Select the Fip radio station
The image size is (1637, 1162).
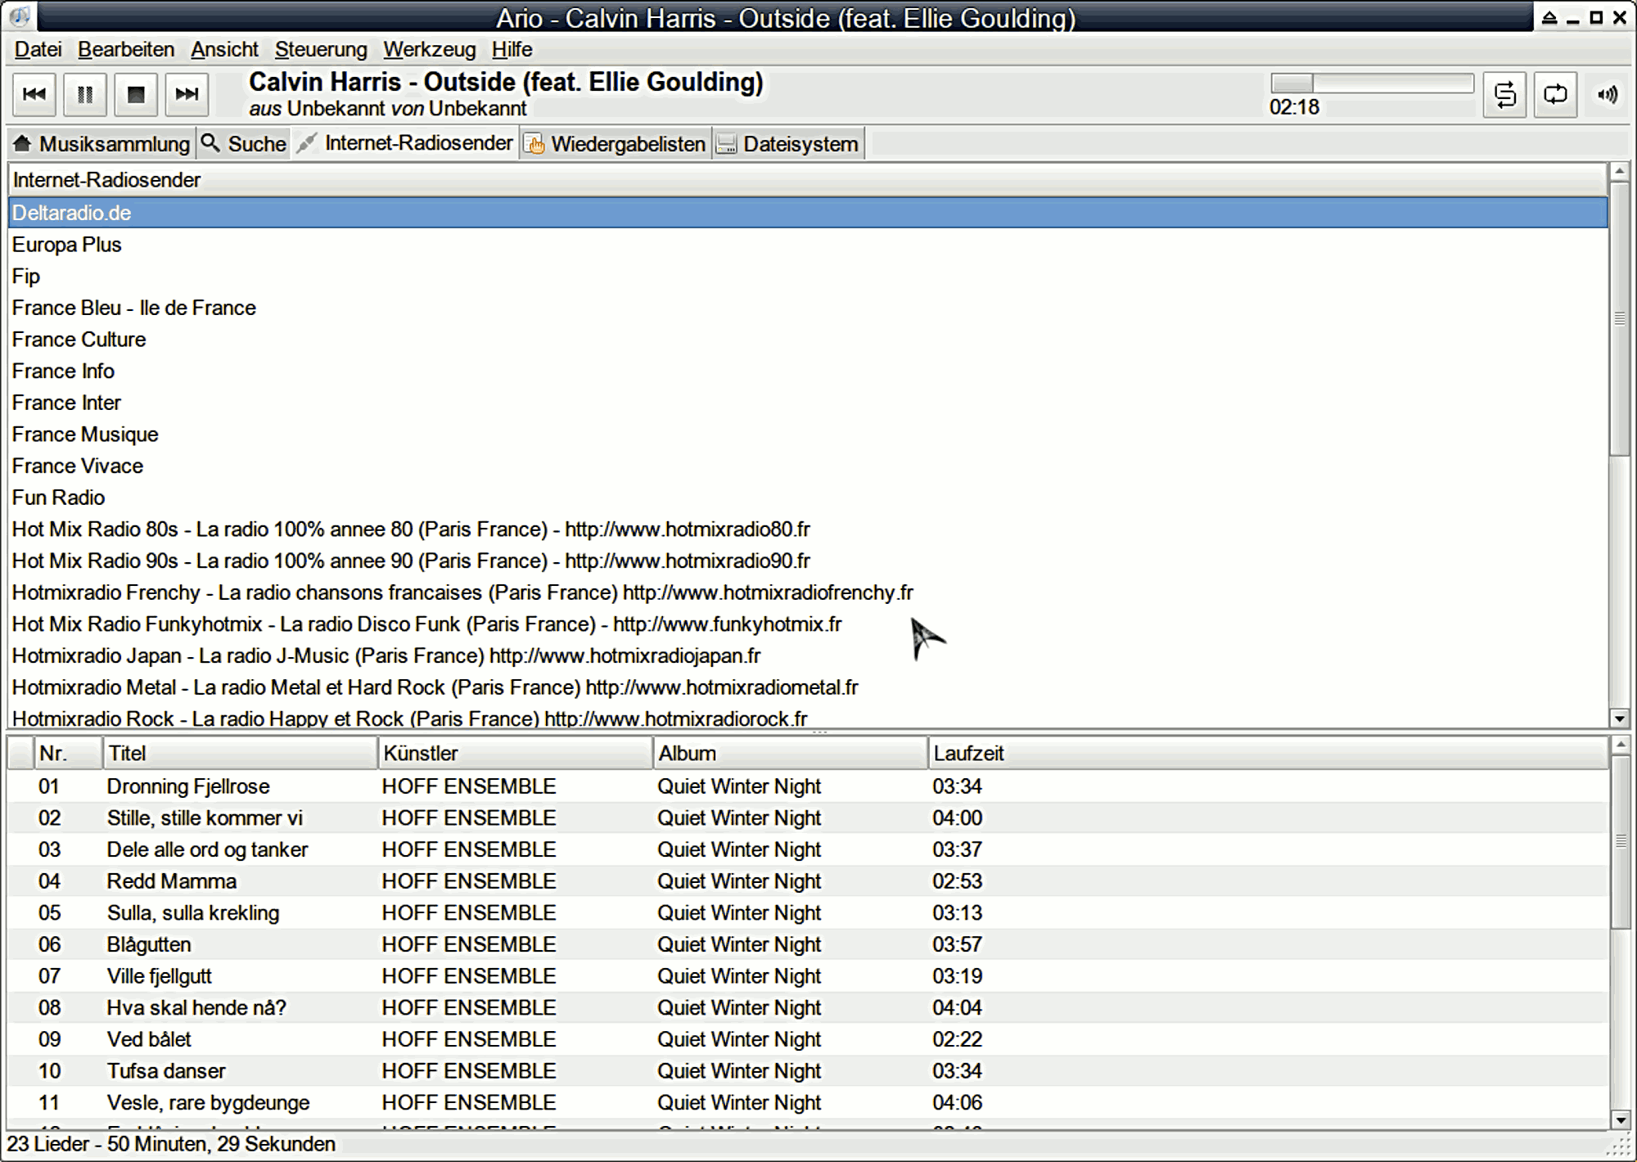point(807,277)
